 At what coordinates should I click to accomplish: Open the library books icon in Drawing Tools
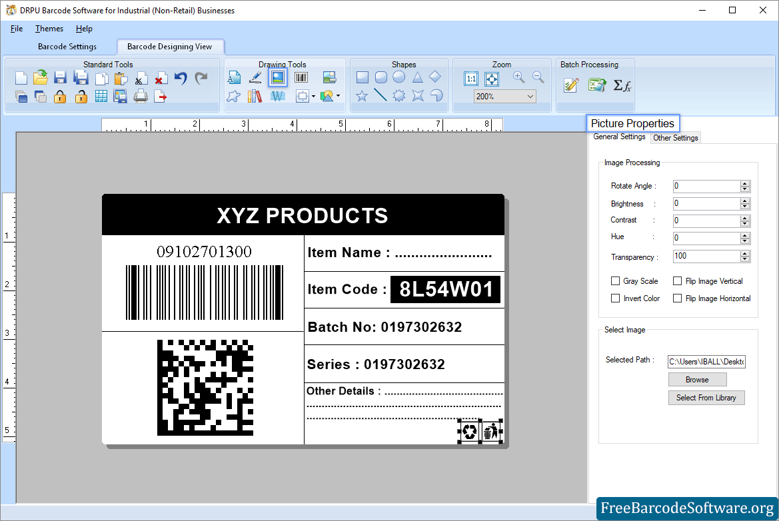pos(255,96)
